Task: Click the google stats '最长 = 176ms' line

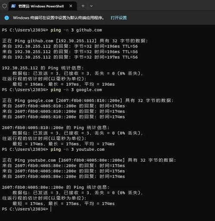Action: pos(64,144)
